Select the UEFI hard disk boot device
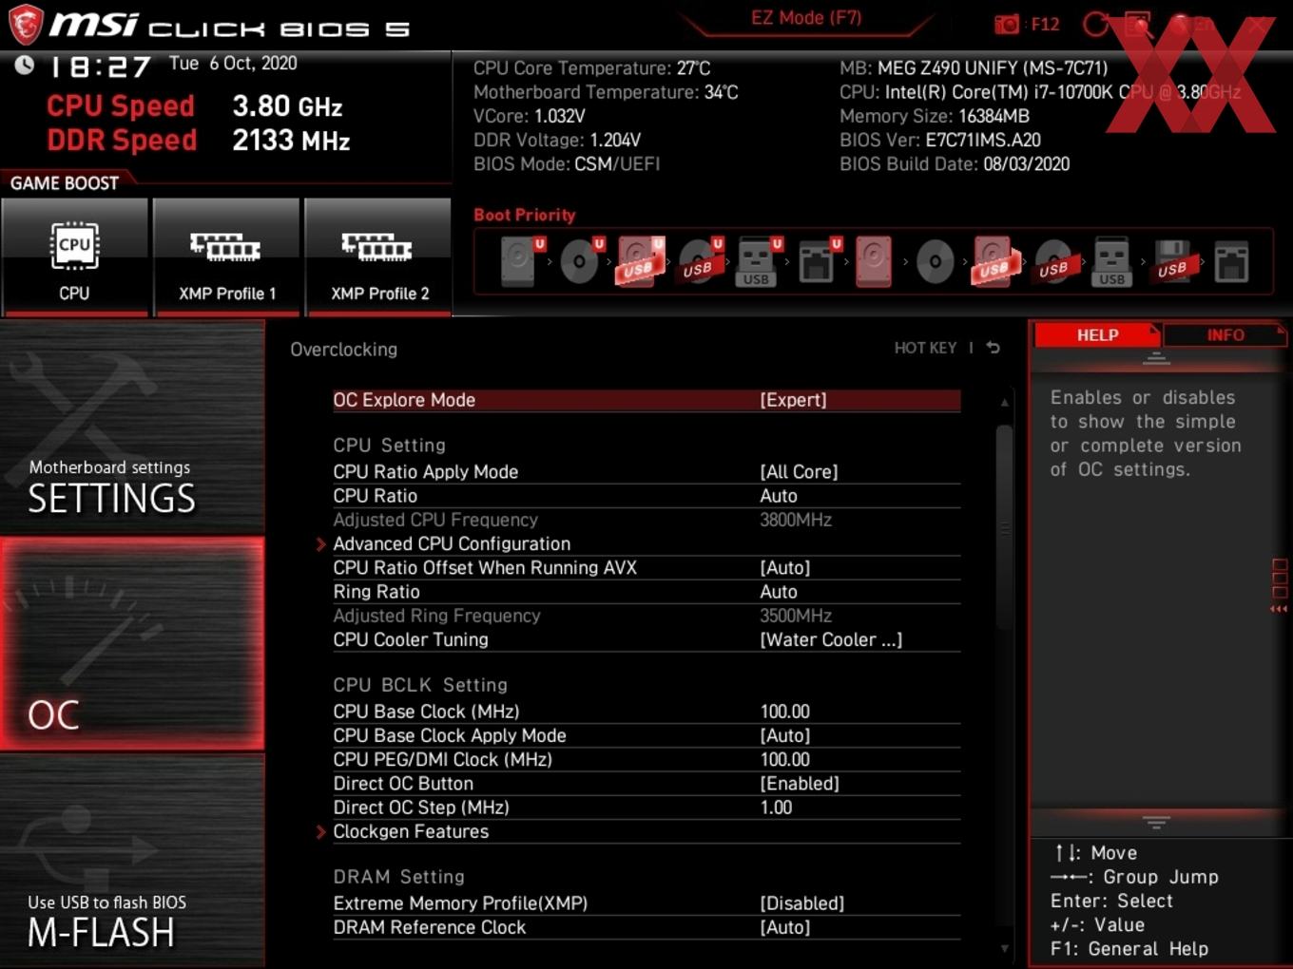This screenshot has width=1293, height=969. (521, 261)
